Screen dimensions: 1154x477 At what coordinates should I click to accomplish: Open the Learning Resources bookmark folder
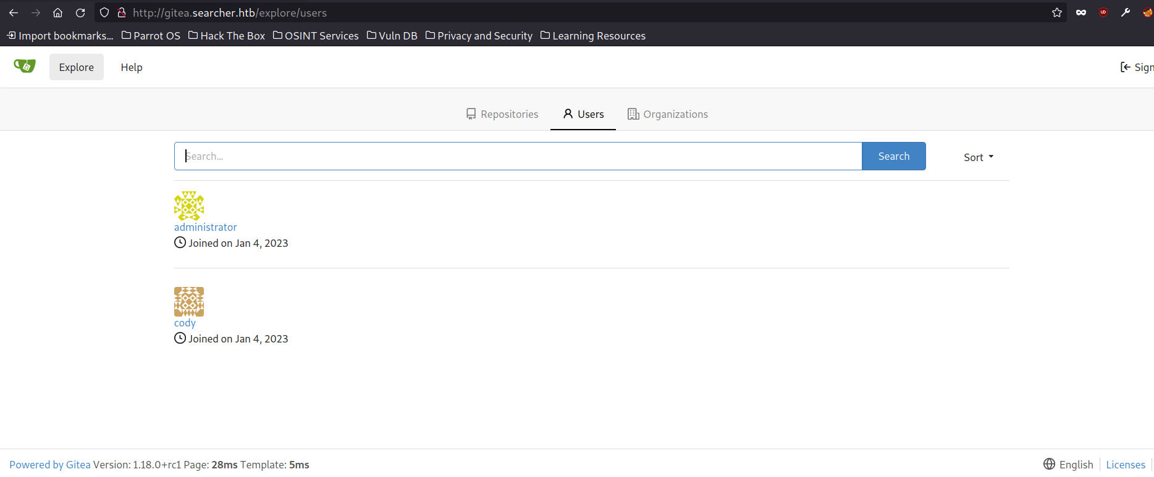pyautogui.click(x=593, y=36)
